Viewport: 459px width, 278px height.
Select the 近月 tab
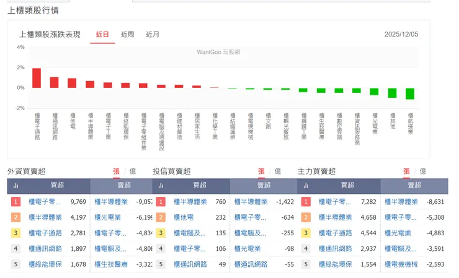153,35
